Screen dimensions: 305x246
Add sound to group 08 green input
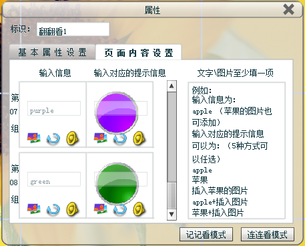pyautogui.click(x=72, y=209)
